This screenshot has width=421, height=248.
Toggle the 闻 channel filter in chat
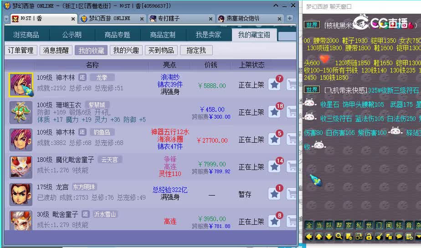pyautogui.click(x=389, y=225)
